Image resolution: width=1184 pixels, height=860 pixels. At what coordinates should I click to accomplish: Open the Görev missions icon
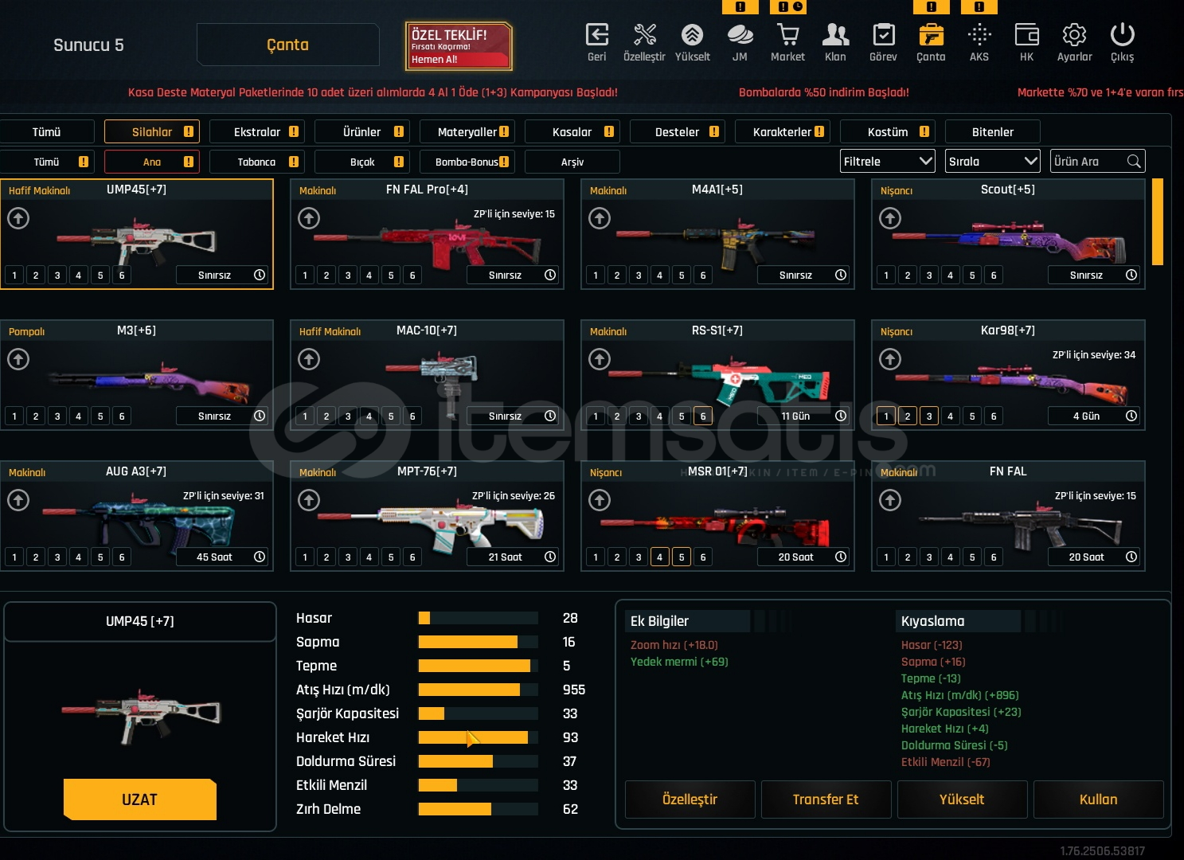883,35
